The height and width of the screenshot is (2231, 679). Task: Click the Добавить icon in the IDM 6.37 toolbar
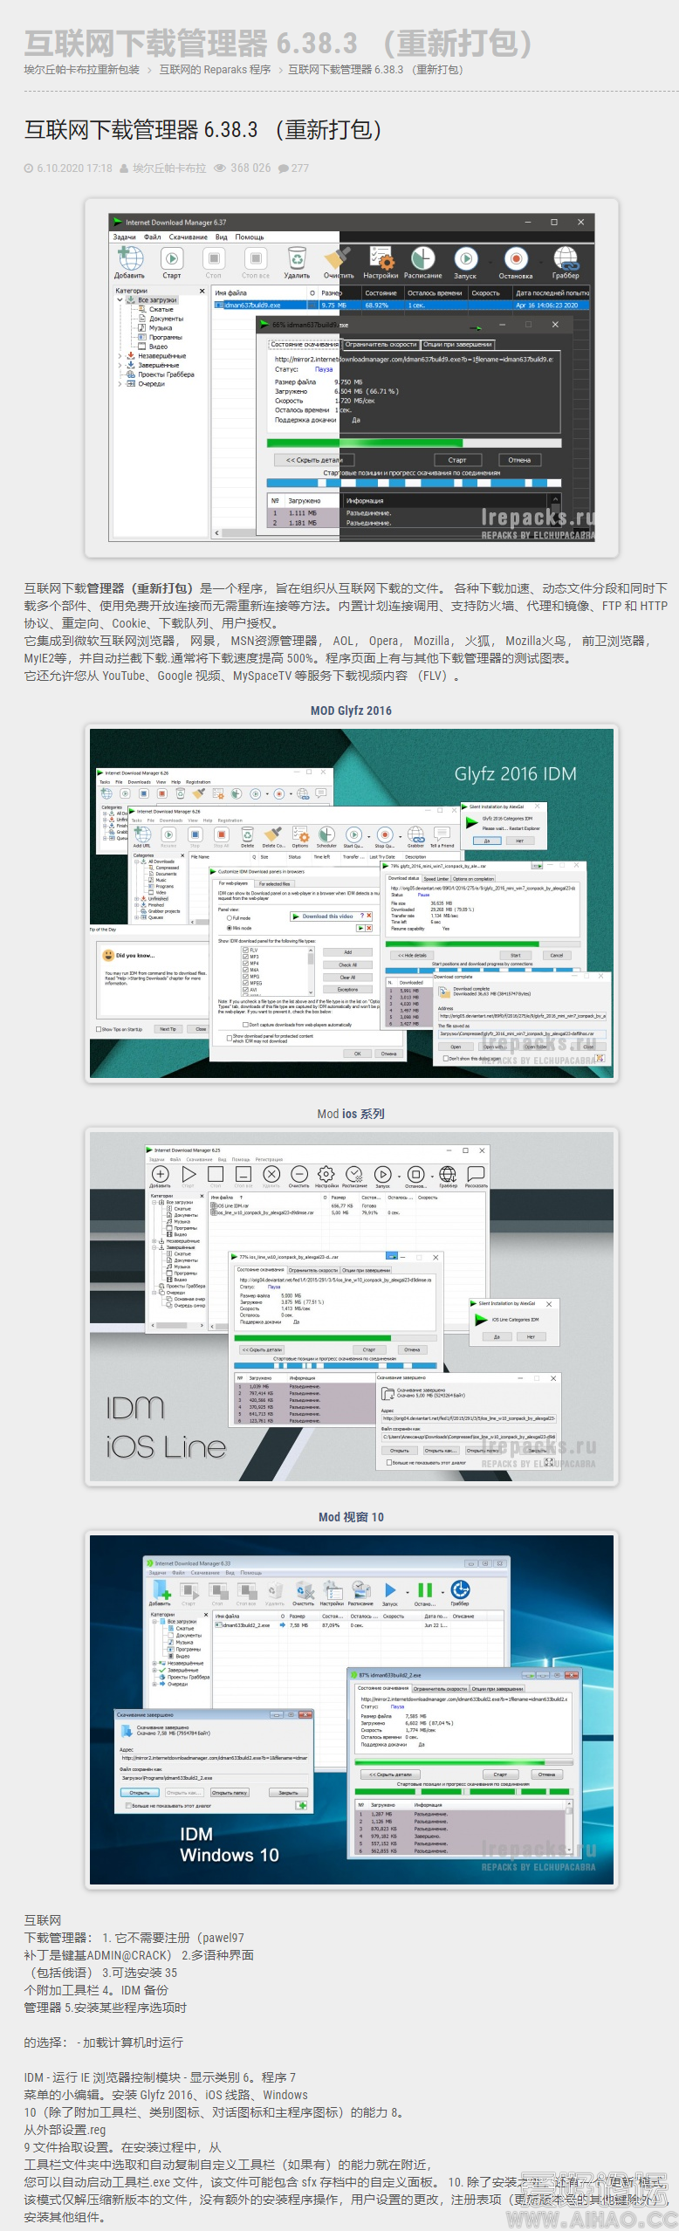click(x=130, y=258)
